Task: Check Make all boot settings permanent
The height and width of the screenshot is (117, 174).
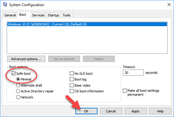Action: point(125,91)
